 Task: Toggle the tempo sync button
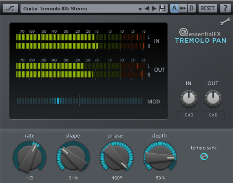click(204, 157)
